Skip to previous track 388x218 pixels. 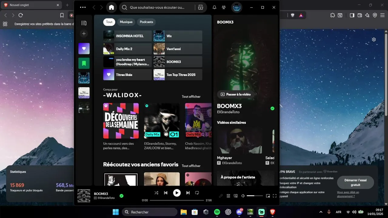coord(166,193)
